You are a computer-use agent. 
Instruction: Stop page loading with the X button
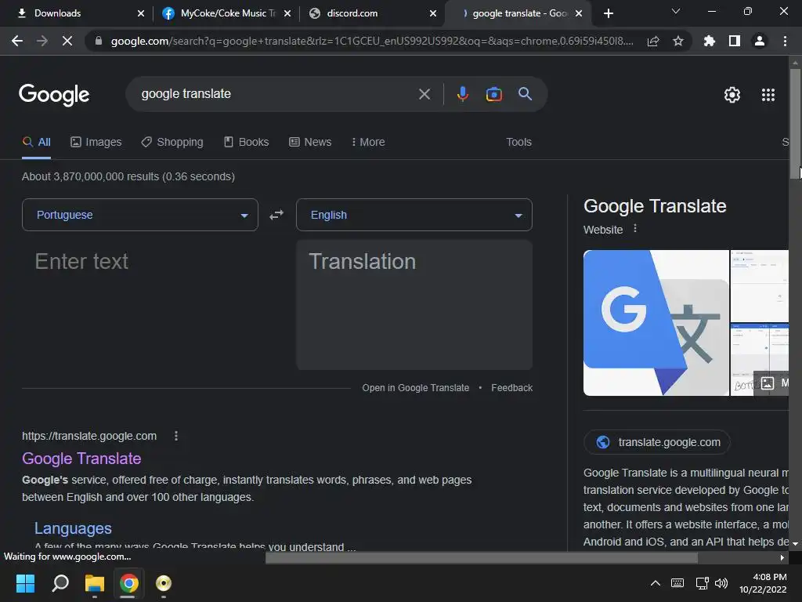coord(67,41)
